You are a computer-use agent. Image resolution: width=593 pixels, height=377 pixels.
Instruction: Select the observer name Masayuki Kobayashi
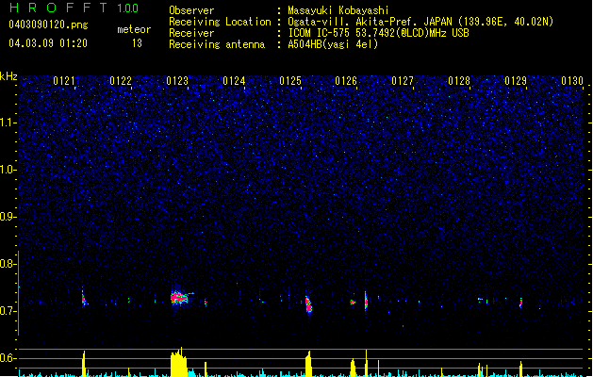(x=338, y=10)
